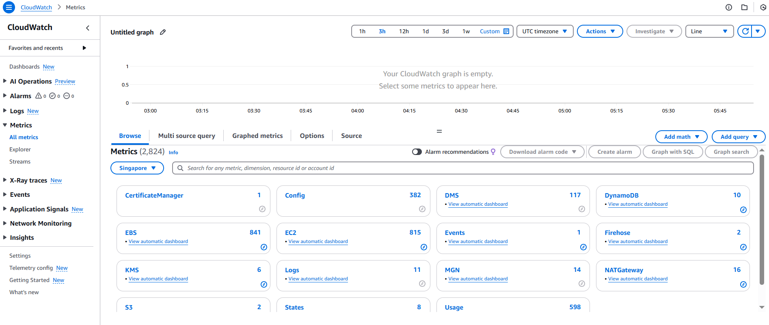Open Download alarm code dropdown
Screen dimensions: 769x325
pos(542,152)
